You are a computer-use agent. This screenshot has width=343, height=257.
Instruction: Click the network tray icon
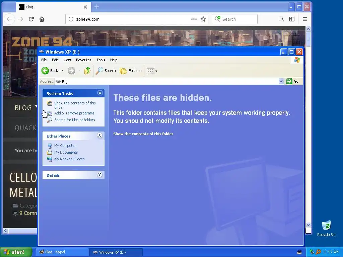tap(312, 252)
